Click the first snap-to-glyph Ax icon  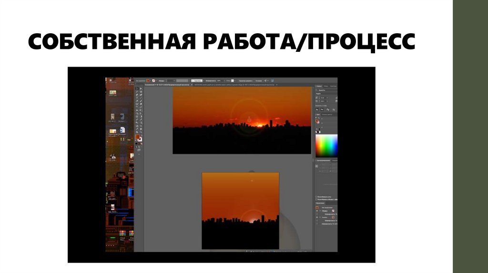click(x=317, y=110)
